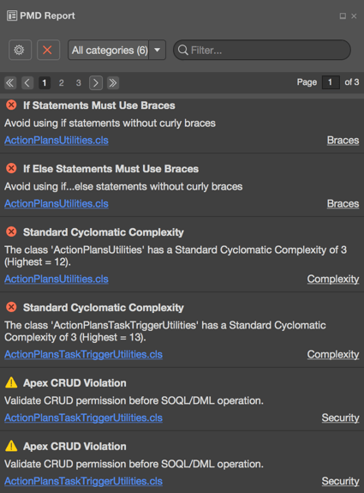Go to the first page with double-left arrows
The height and width of the screenshot is (493, 364).
(x=10, y=83)
